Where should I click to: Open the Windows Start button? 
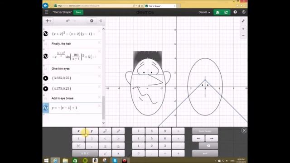coord(46,160)
